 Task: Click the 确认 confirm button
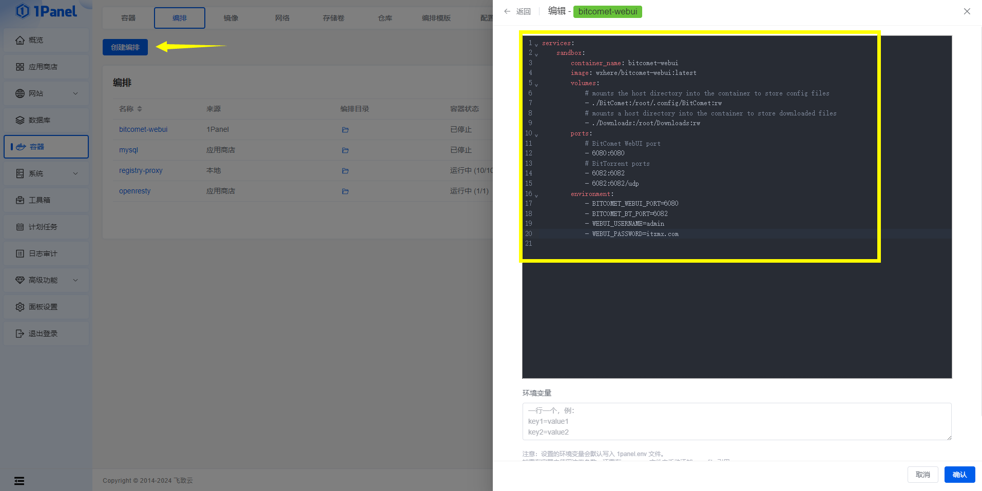coord(959,475)
